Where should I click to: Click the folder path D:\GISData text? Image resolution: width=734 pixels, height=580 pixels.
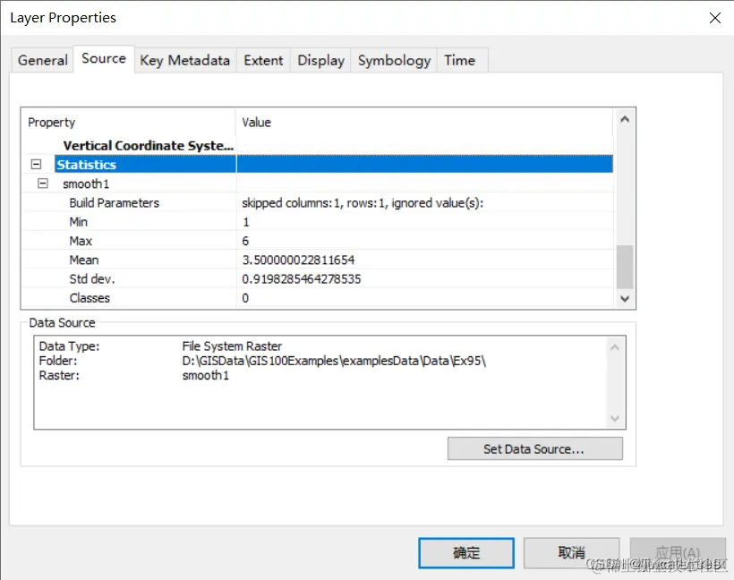pyautogui.click(x=334, y=361)
